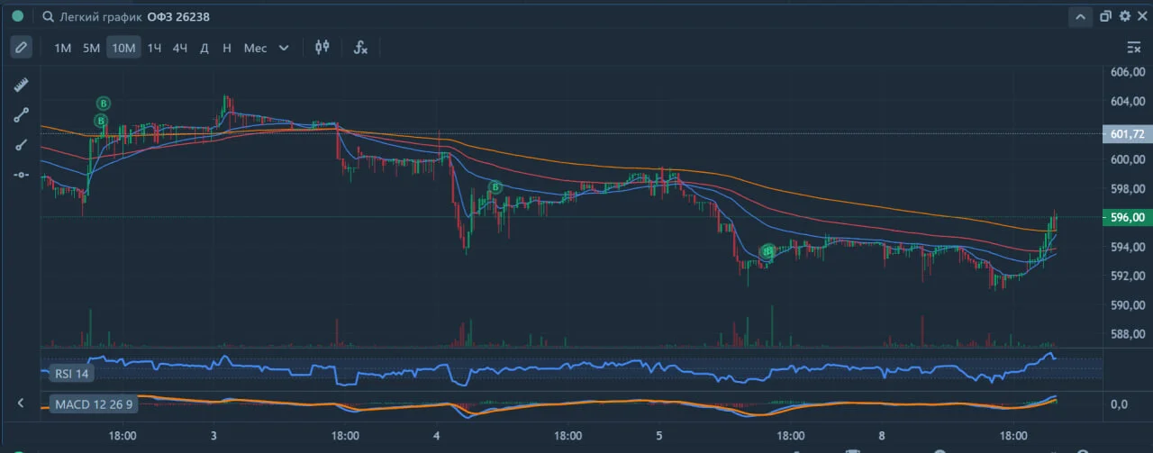Collapse indicator panel with left arrow

(x=21, y=403)
